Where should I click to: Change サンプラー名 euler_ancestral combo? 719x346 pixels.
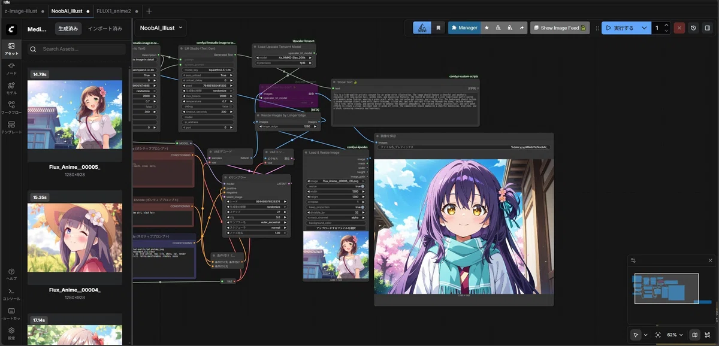coord(256,222)
